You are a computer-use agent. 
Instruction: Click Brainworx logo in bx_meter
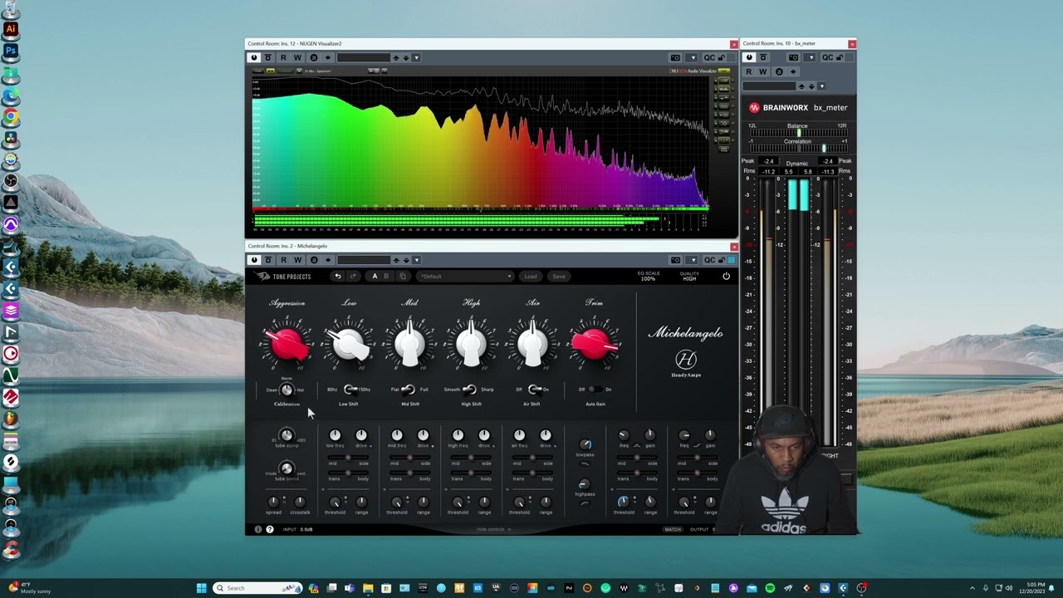(754, 107)
